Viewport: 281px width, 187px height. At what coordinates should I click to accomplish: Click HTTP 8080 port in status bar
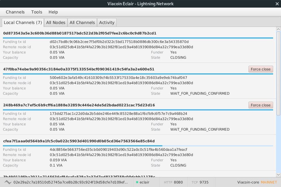173,182
